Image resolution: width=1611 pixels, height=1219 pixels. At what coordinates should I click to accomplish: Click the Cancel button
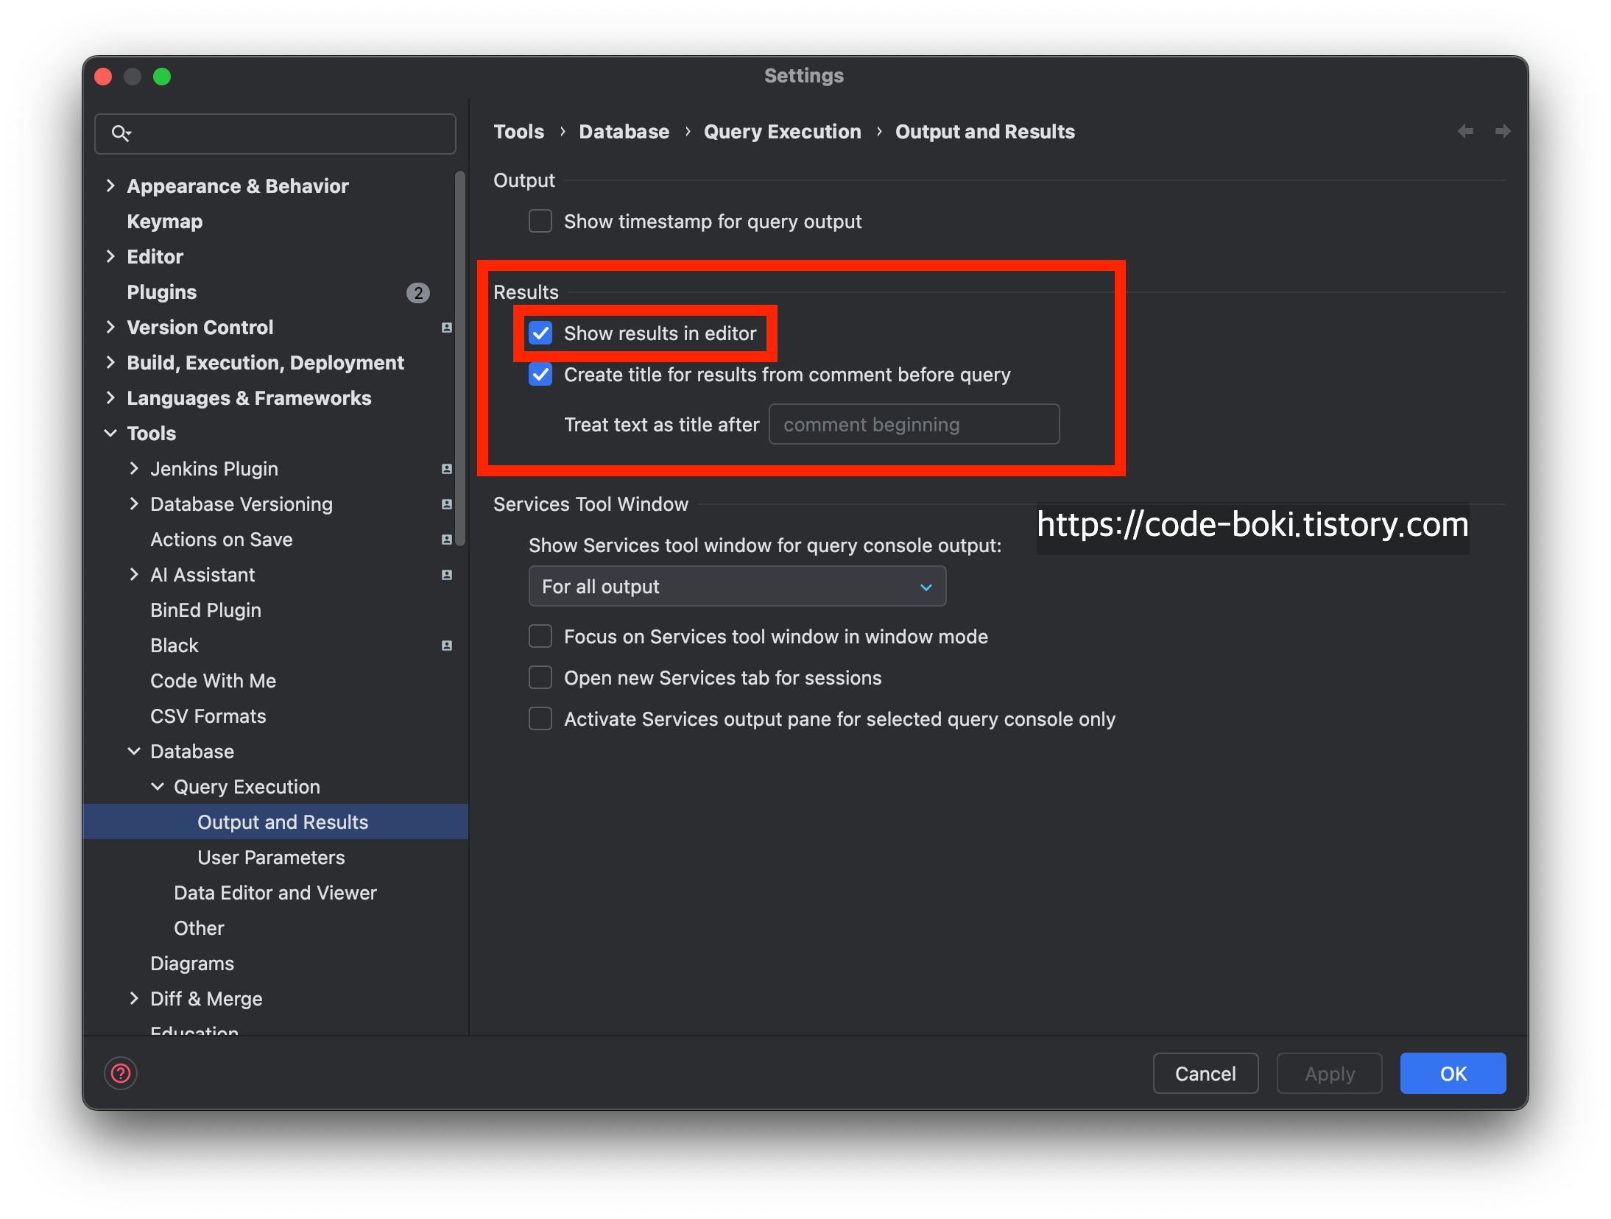pyautogui.click(x=1205, y=1073)
